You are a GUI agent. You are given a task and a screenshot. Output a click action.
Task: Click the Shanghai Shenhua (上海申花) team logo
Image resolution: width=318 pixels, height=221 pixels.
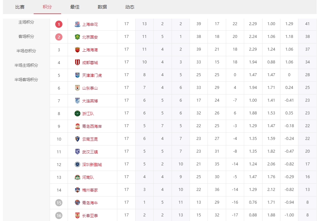point(77,24)
